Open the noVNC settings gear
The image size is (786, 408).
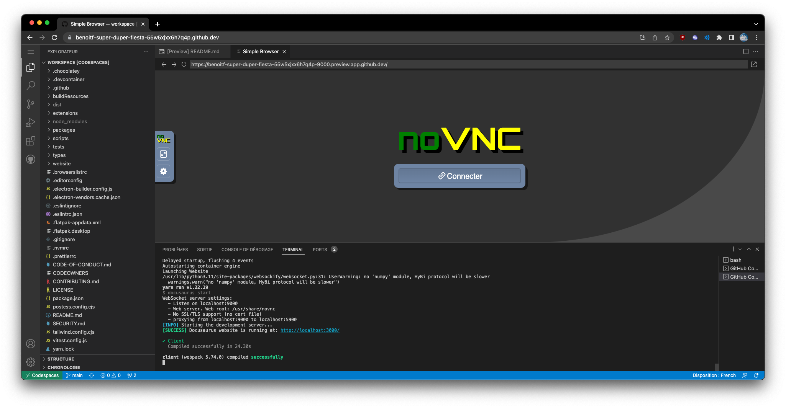tap(164, 171)
